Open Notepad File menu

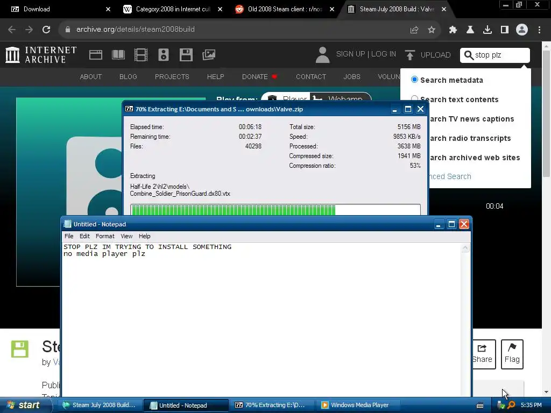click(69, 236)
